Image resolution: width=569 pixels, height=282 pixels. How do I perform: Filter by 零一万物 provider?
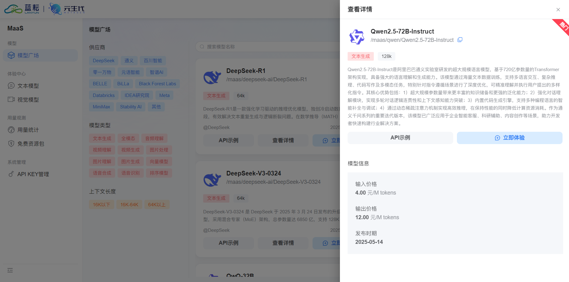click(x=102, y=72)
